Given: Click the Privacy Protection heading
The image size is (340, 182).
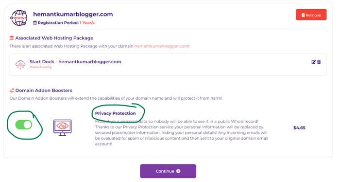Looking at the screenshot, I should point(116,113).
